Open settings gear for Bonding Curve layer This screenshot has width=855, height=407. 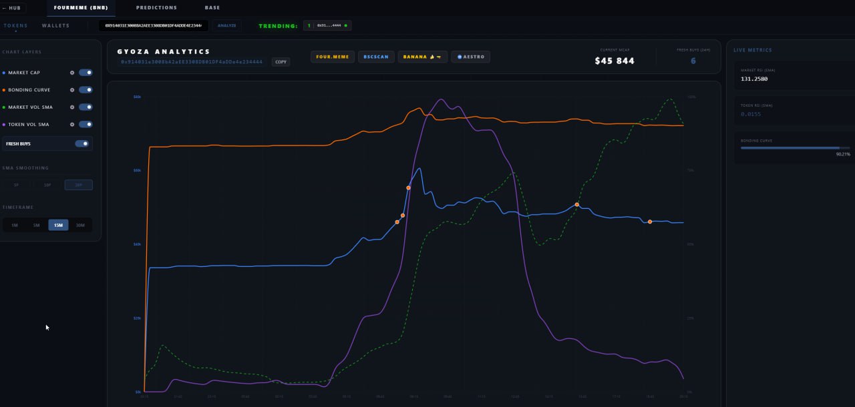72,90
